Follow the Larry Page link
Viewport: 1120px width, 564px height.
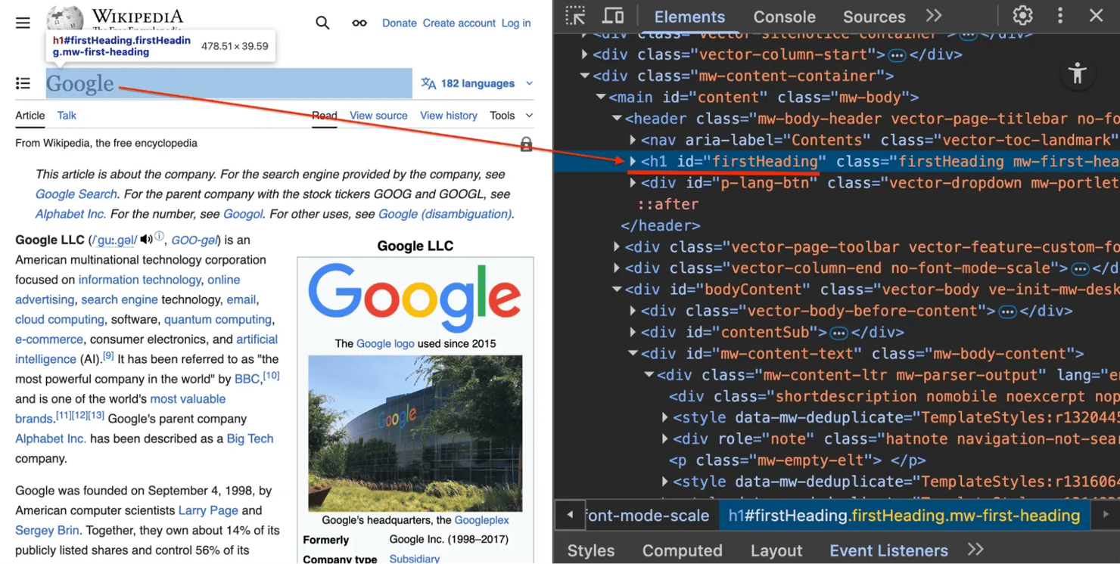208,510
